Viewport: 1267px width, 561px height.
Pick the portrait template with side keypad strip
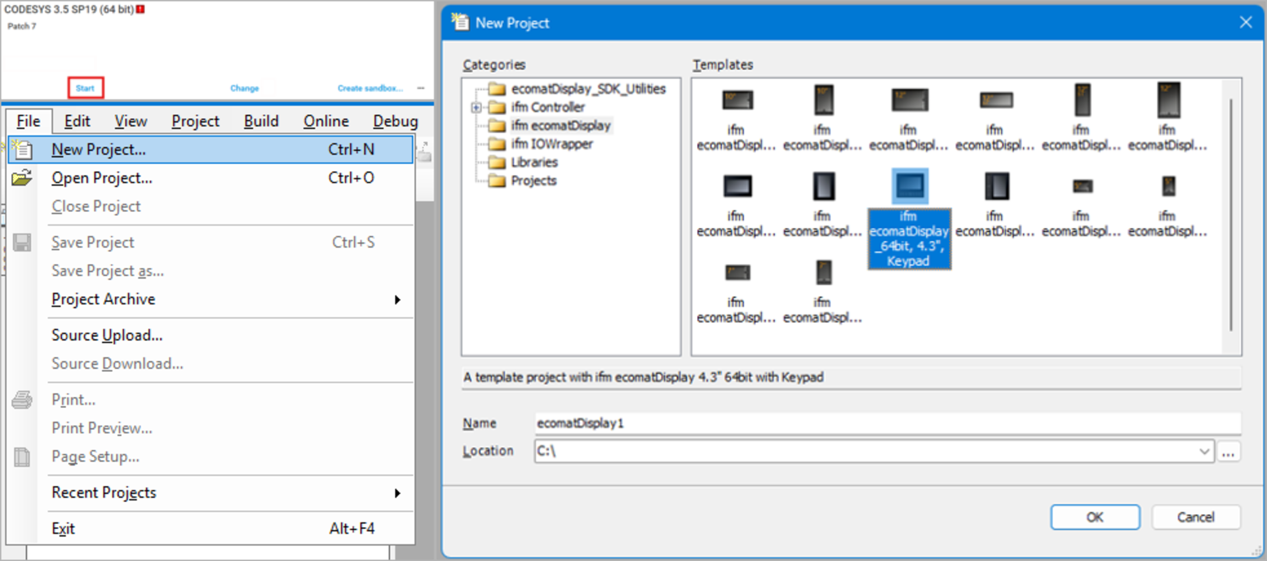click(x=996, y=186)
